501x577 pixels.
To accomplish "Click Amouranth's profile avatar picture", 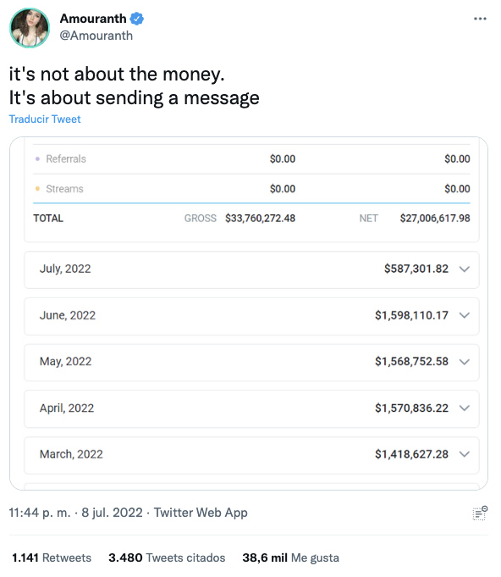I will coord(30,28).
